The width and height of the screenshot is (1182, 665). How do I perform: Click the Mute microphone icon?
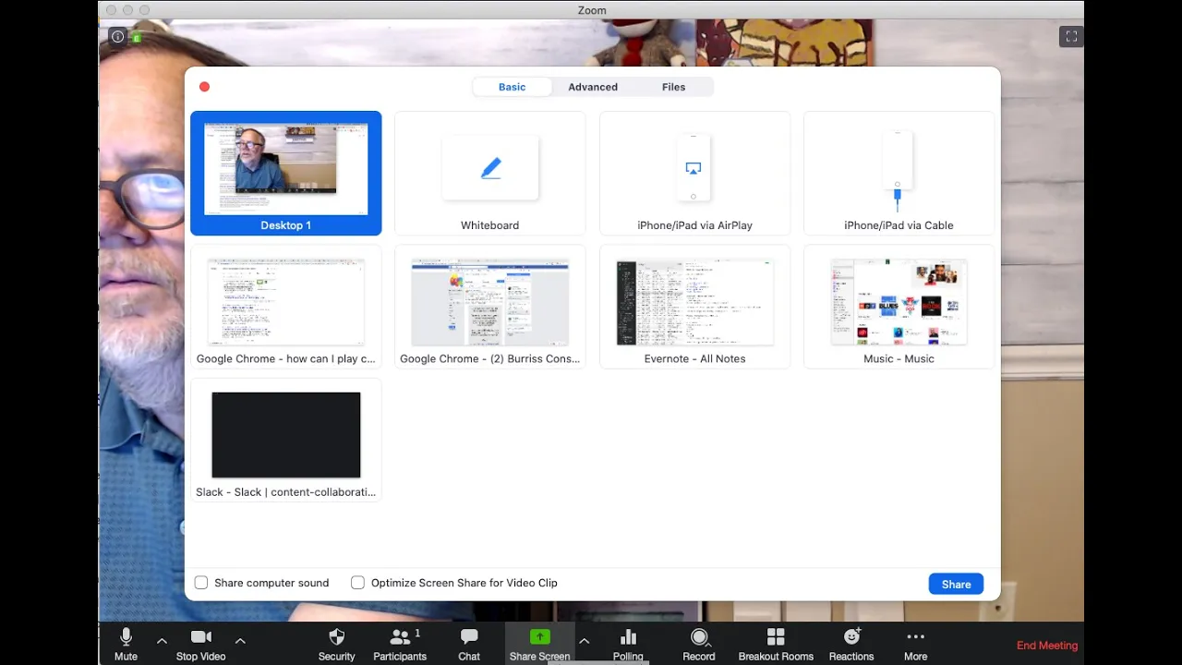coord(126,637)
